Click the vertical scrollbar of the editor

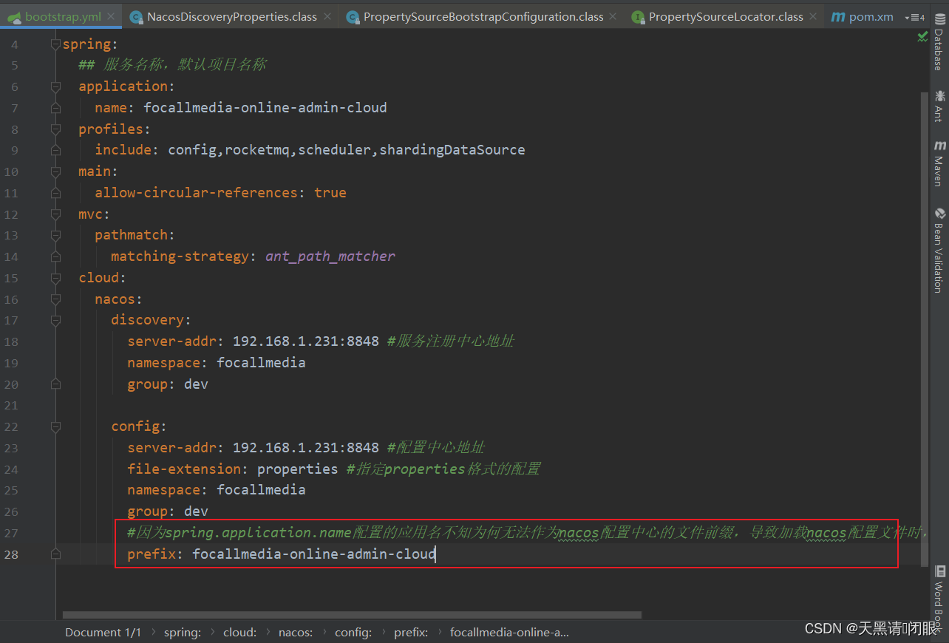pos(925,329)
